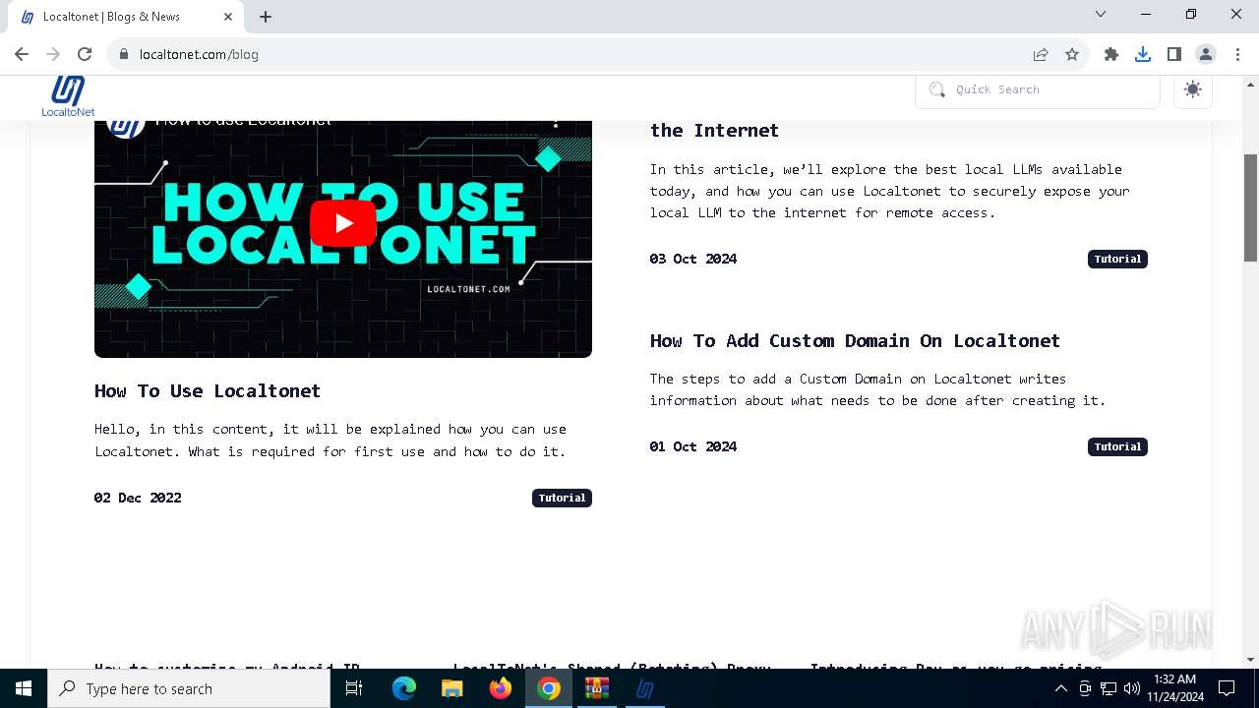
Task: Go back in browser history
Action: point(22,54)
